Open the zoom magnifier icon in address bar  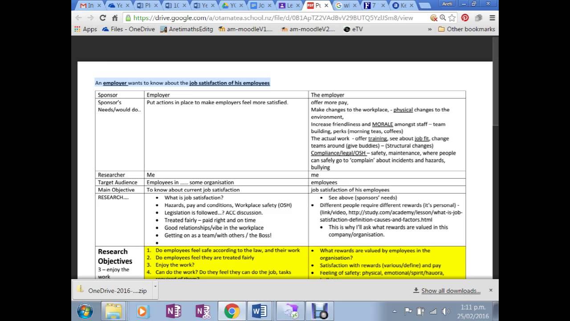tap(443, 18)
